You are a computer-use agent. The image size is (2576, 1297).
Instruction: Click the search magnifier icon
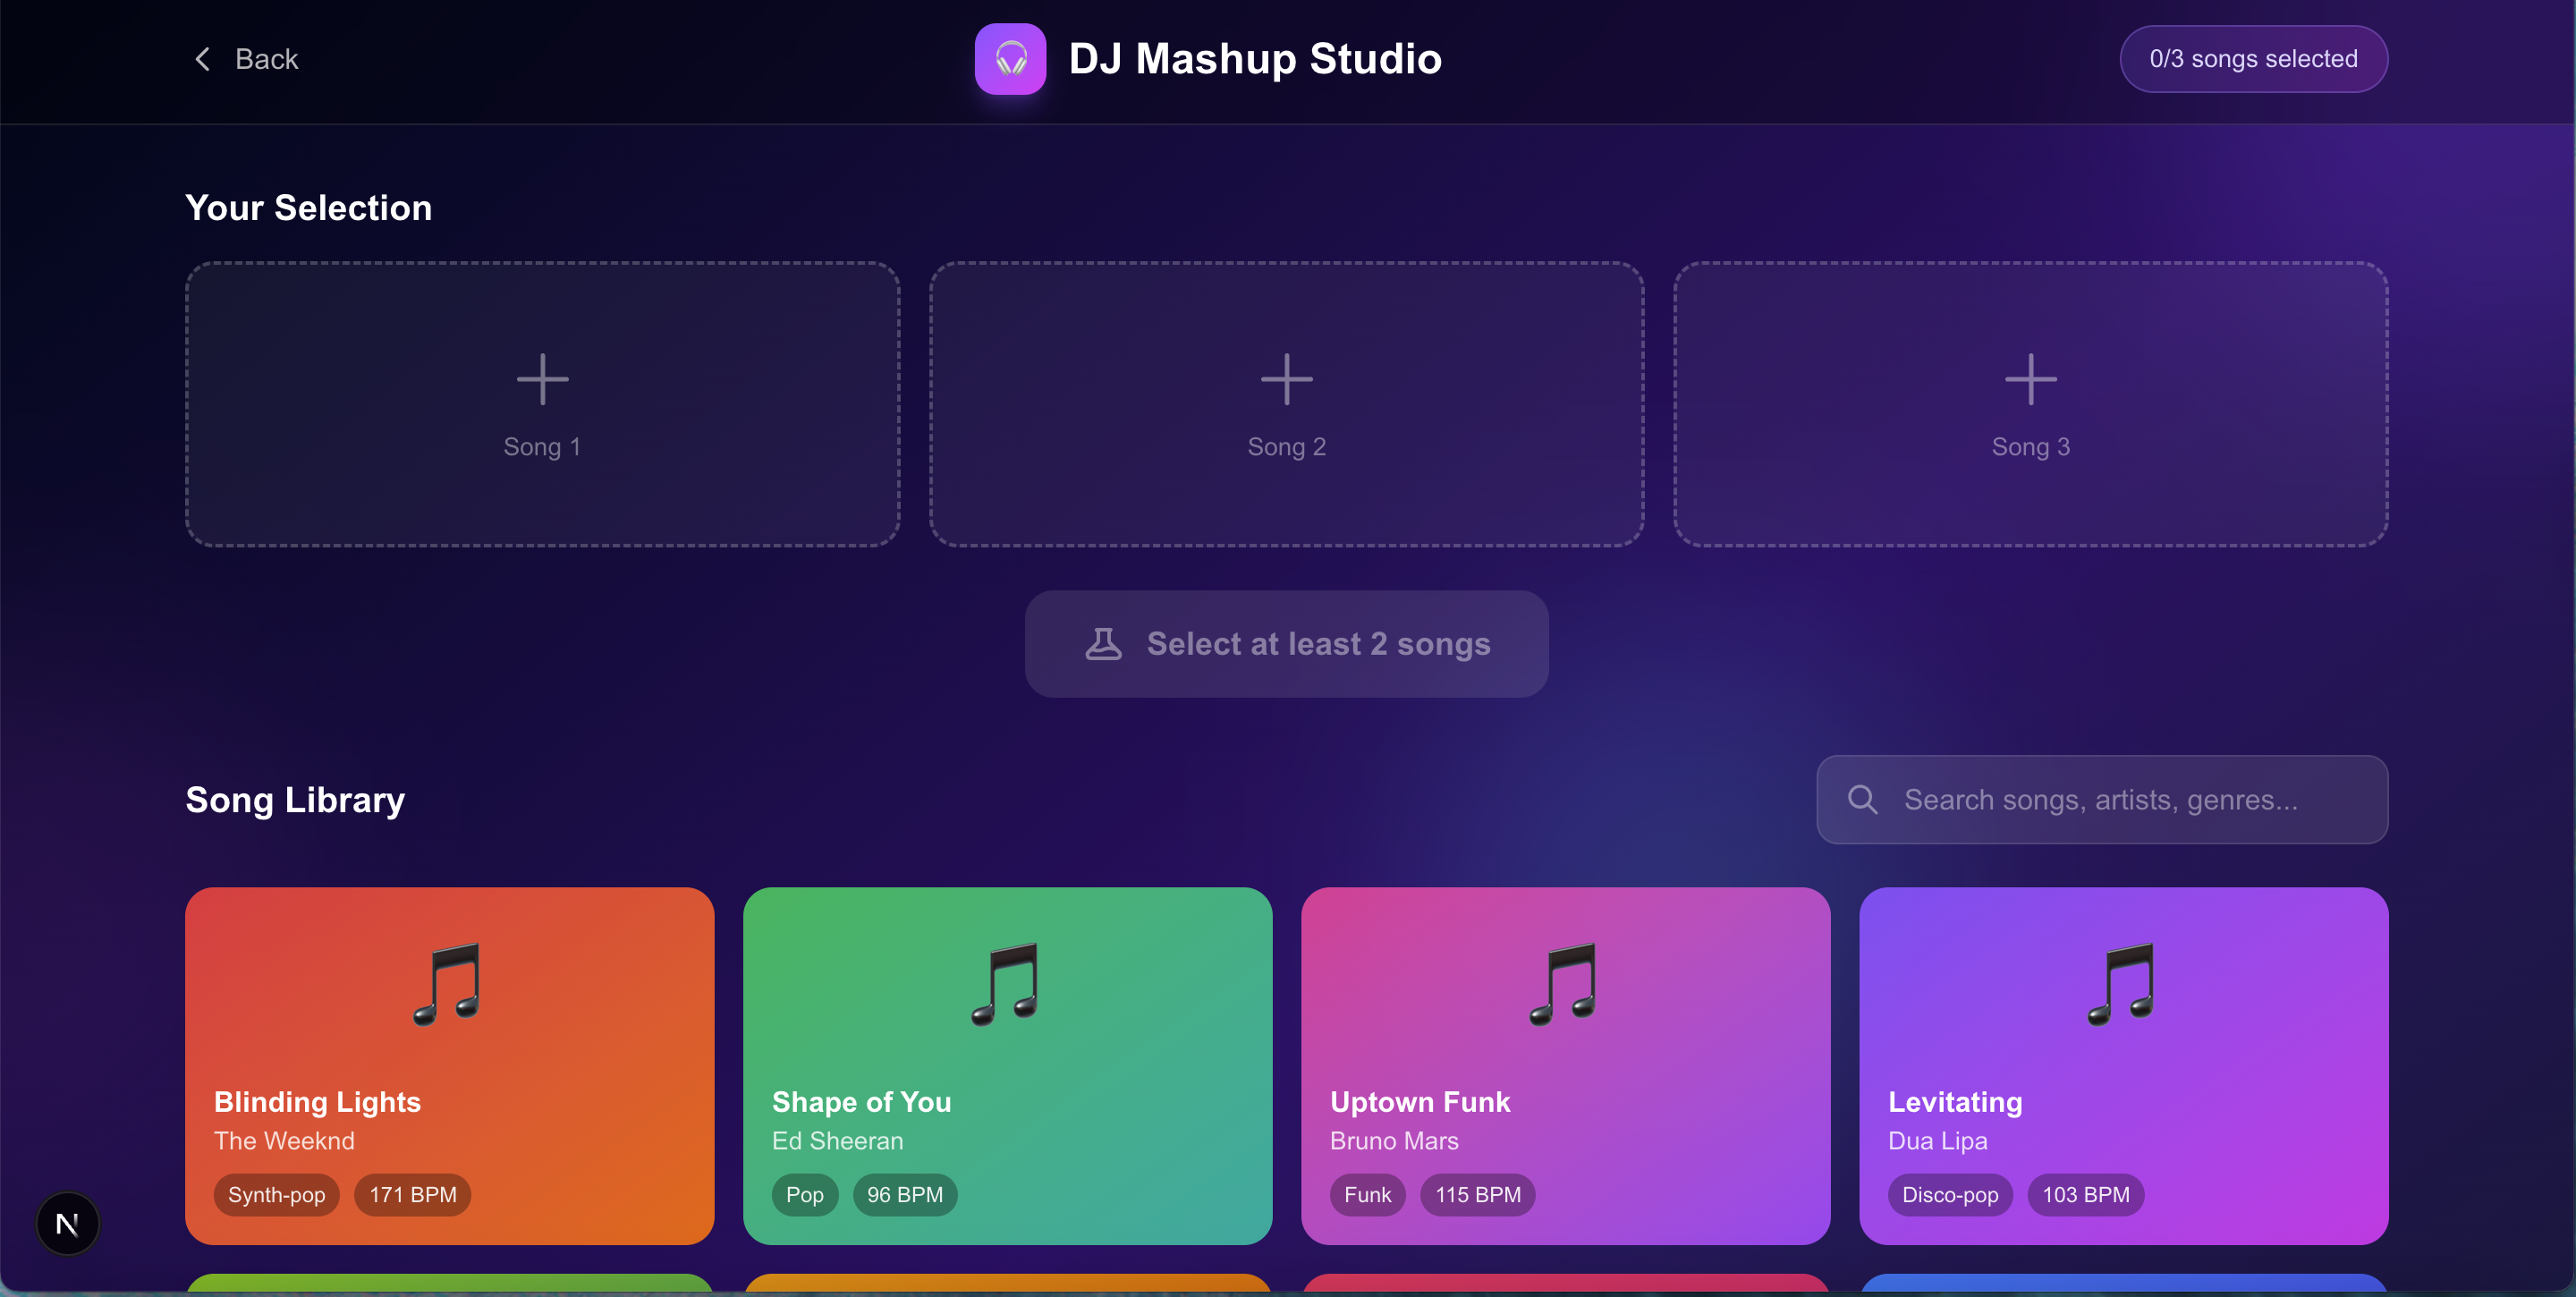click(1862, 799)
